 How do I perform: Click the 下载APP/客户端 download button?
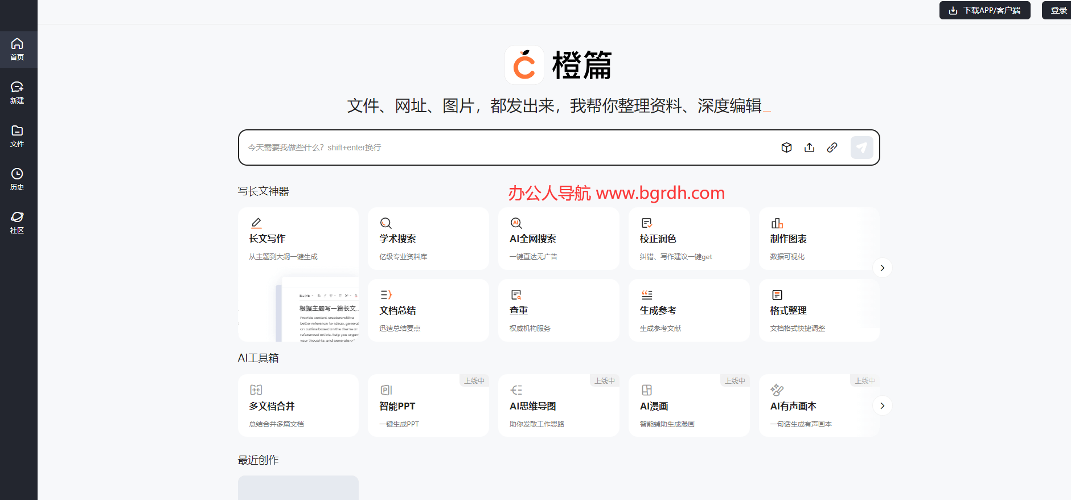(x=984, y=10)
